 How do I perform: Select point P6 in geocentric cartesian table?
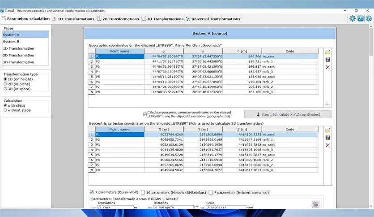[120, 160]
